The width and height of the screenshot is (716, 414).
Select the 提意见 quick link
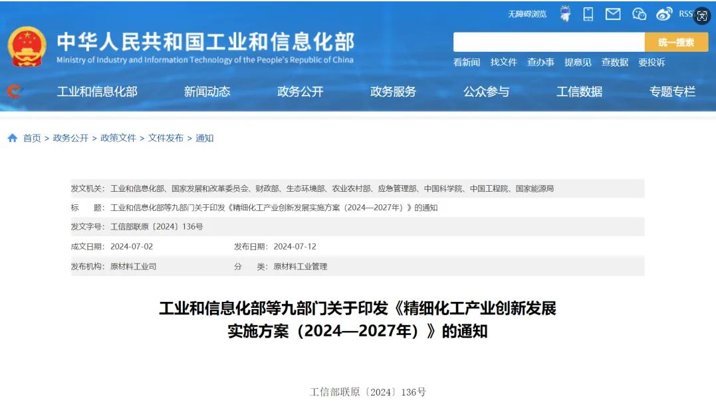coord(578,62)
